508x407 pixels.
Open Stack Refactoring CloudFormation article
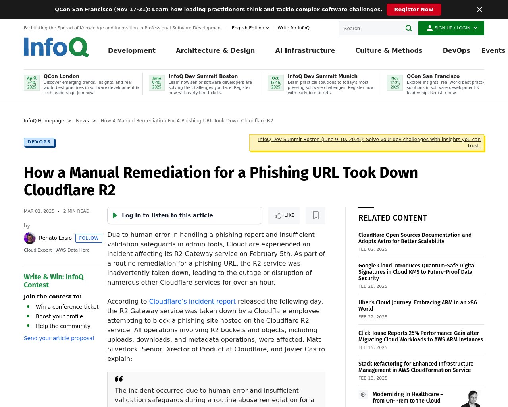click(416, 367)
